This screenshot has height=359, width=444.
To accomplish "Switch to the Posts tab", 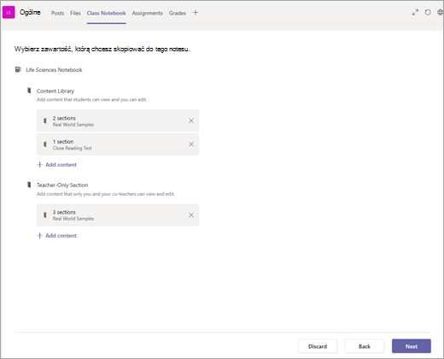I will click(57, 13).
